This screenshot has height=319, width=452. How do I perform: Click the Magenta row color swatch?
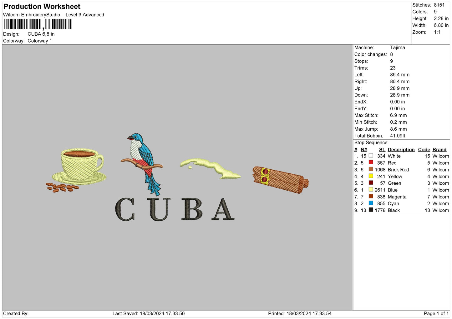click(371, 197)
